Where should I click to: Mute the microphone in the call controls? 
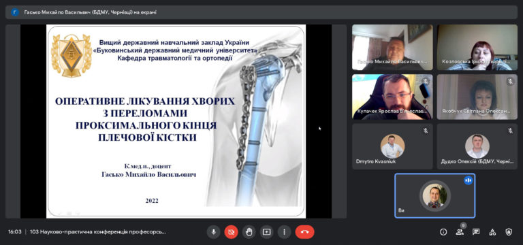[x=213, y=232]
